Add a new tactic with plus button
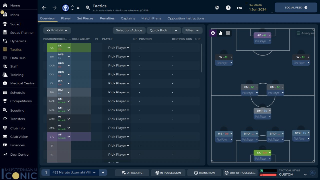The height and width of the screenshot is (180, 320). click(103, 173)
